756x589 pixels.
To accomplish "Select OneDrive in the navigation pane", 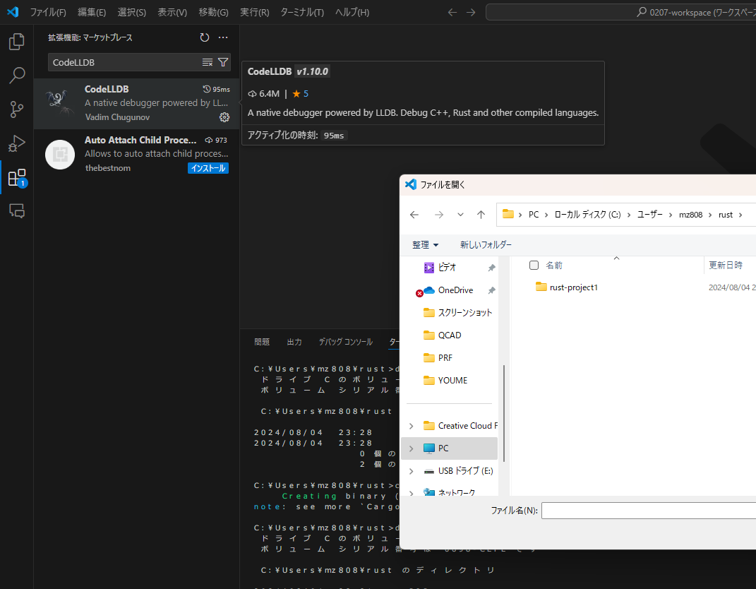I will (x=455, y=290).
